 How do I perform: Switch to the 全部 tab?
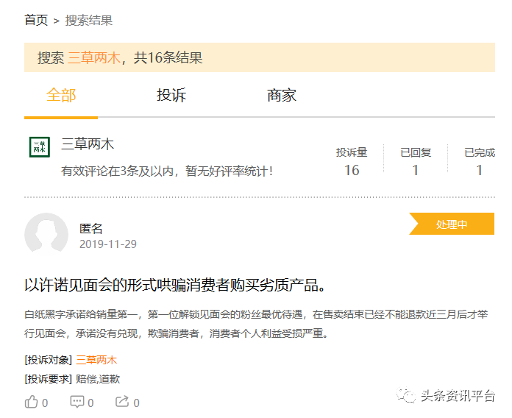[61, 96]
